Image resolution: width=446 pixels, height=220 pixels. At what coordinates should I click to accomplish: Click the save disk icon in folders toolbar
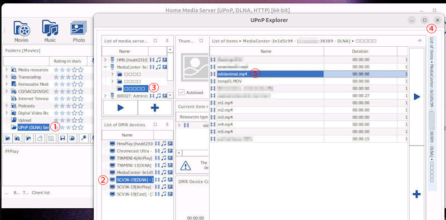63,139
